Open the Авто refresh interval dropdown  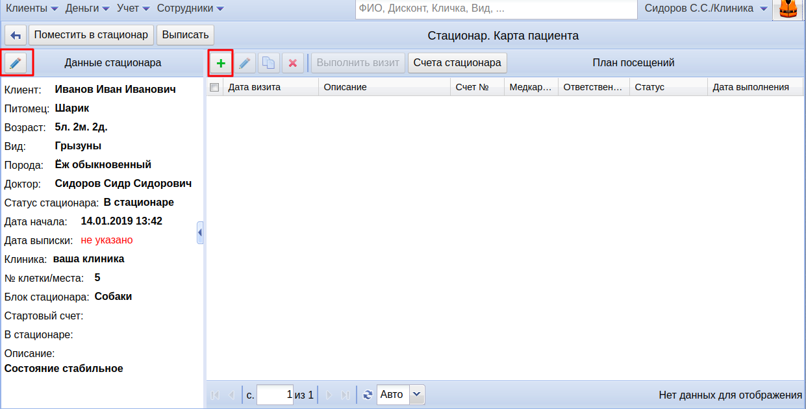tap(417, 395)
